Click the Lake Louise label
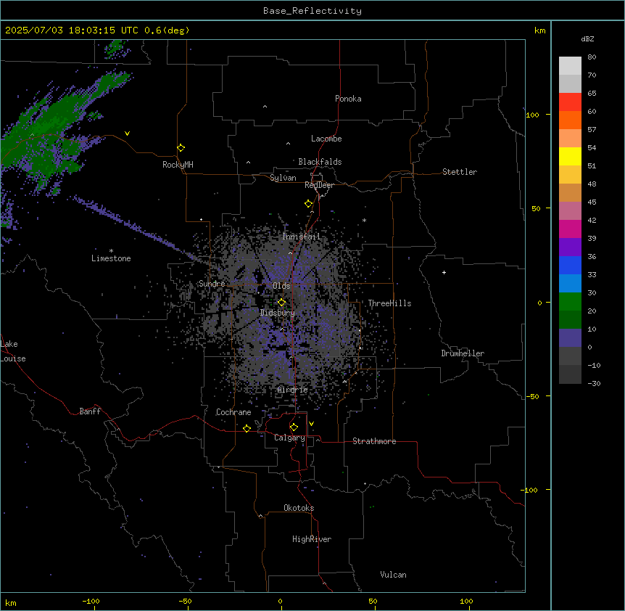The height and width of the screenshot is (611, 625). pyautogui.click(x=13, y=351)
